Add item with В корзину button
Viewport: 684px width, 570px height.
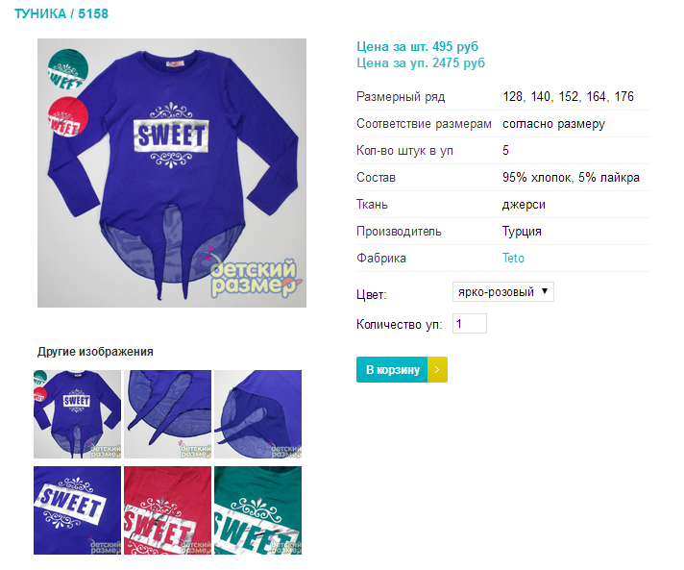coord(392,370)
